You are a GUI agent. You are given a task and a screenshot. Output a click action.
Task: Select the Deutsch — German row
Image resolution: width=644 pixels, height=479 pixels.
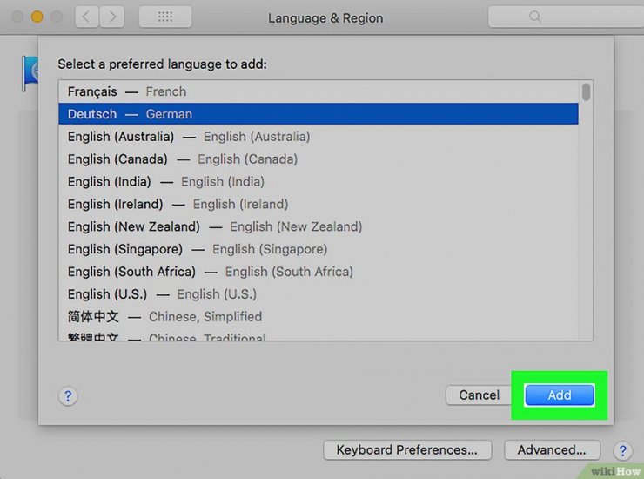[x=319, y=114]
